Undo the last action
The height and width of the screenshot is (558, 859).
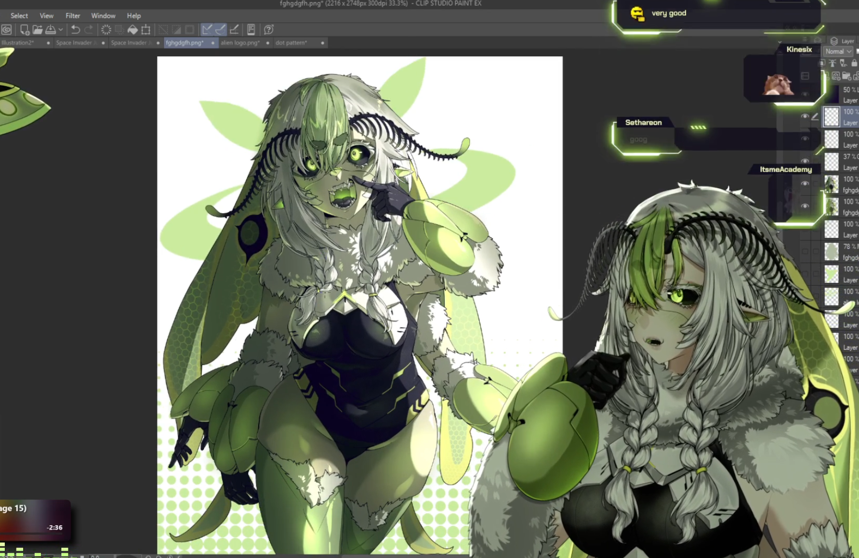[75, 30]
